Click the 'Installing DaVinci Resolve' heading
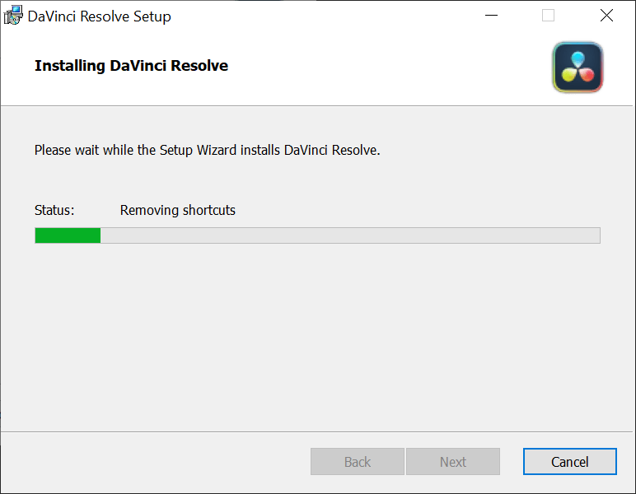 pyautogui.click(x=132, y=65)
